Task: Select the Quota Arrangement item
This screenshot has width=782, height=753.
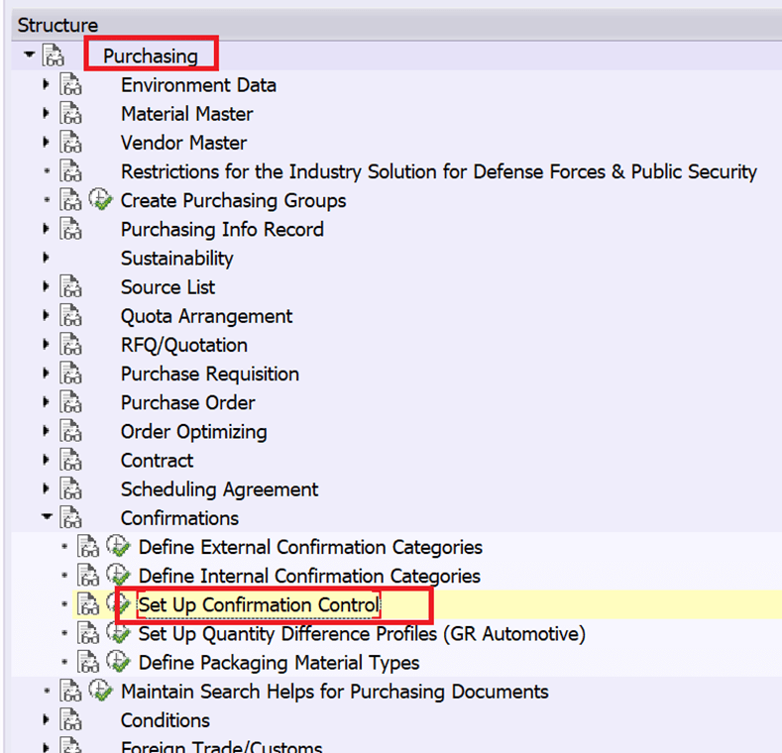Action: pos(206,316)
